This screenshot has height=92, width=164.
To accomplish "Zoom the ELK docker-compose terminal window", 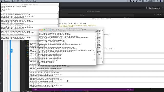I will (44, 30).
